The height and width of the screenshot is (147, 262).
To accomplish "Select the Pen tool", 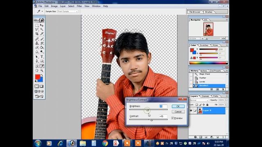I will (37, 61).
